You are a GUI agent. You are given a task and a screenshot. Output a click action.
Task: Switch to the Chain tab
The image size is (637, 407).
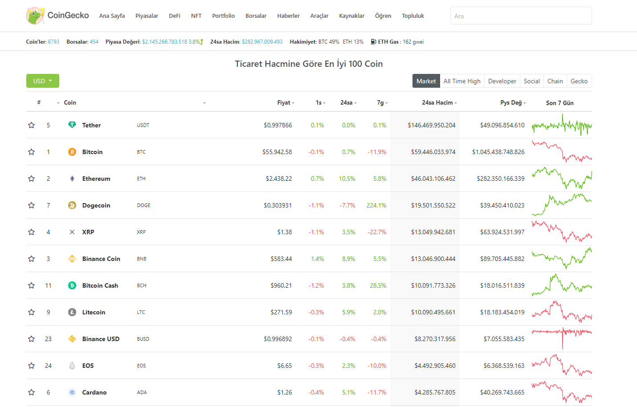click(x=555, y=81)
